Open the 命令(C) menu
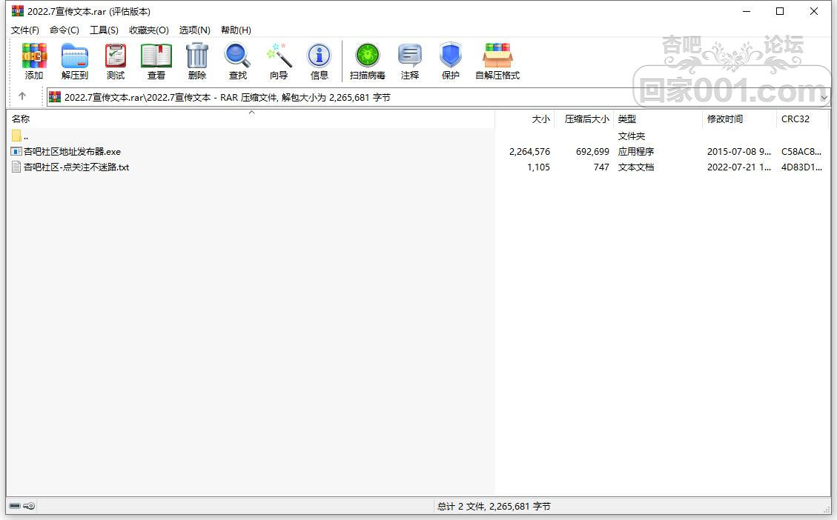The width and height of the screenshot is (837, 520). (64, 30)
